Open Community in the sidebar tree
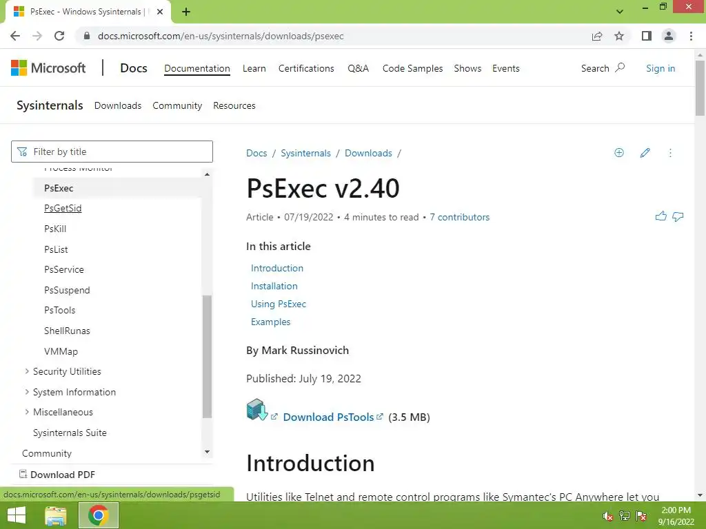This screenshot has height=529, width=706. click(47, 453)
